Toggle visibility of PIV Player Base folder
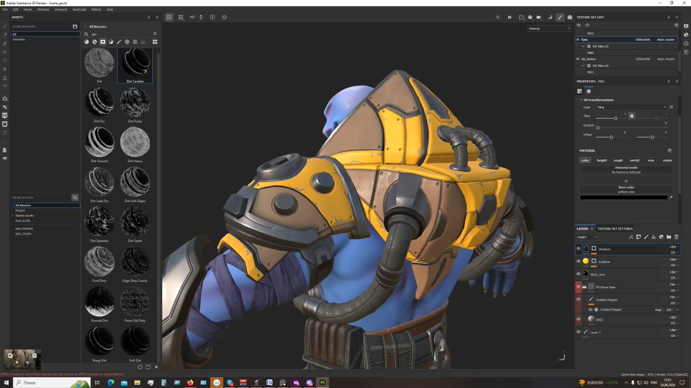 click(578, 286)
